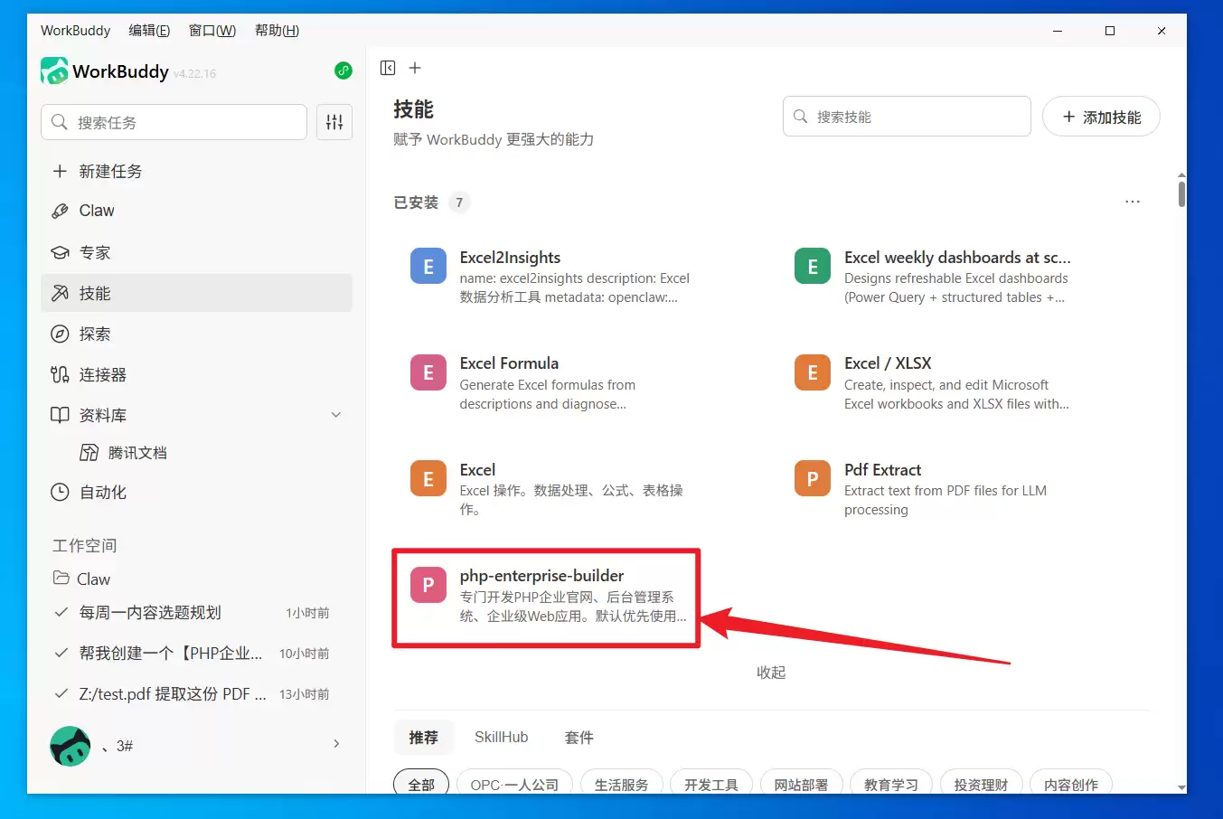Click the user avatar at bottom left

click(70, 746)
